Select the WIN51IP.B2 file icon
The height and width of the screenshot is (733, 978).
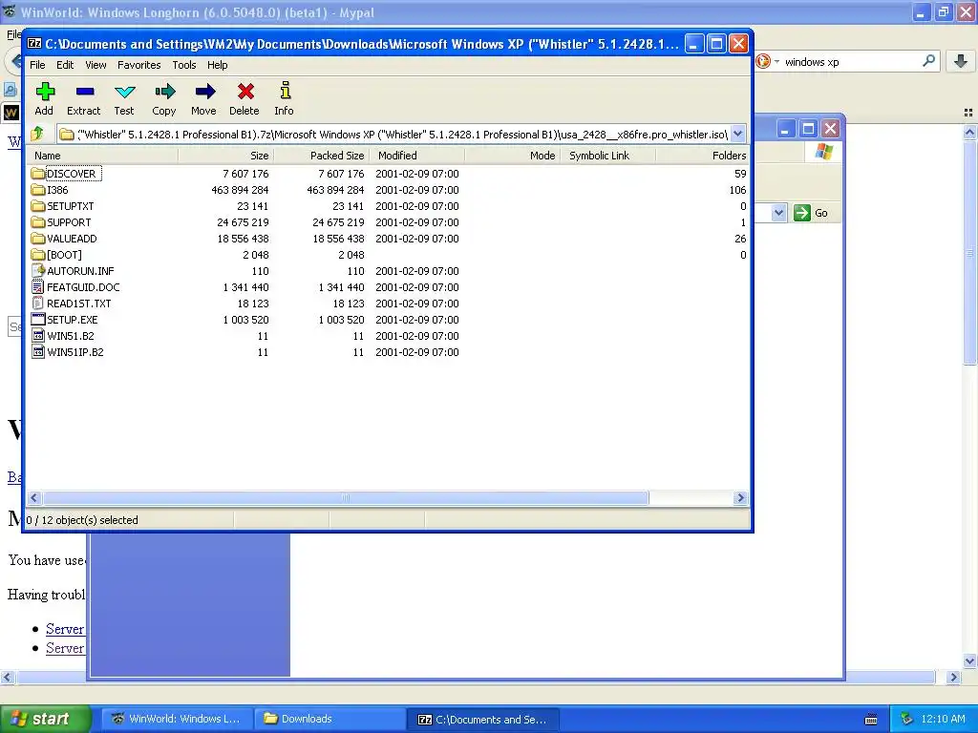38,351
